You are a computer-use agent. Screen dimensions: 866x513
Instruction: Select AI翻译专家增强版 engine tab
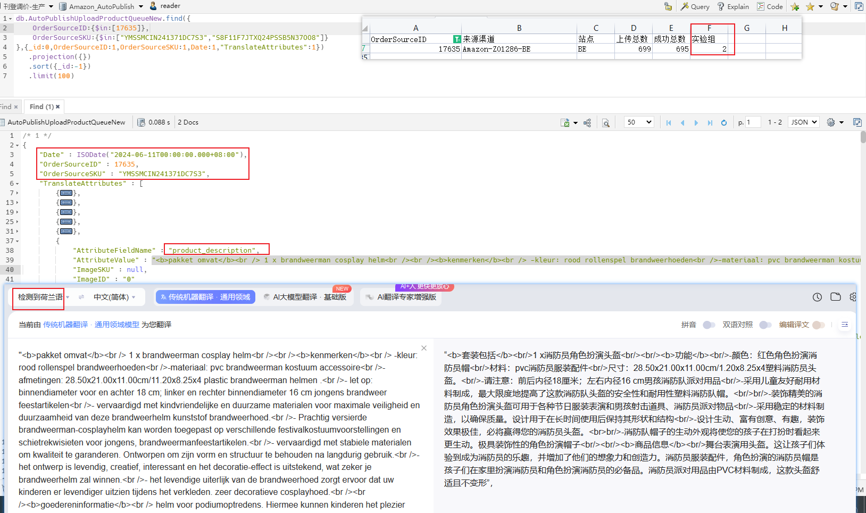point(402,297)
